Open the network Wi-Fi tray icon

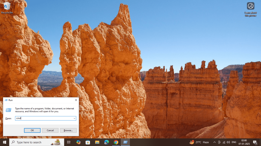pos(224,142)
